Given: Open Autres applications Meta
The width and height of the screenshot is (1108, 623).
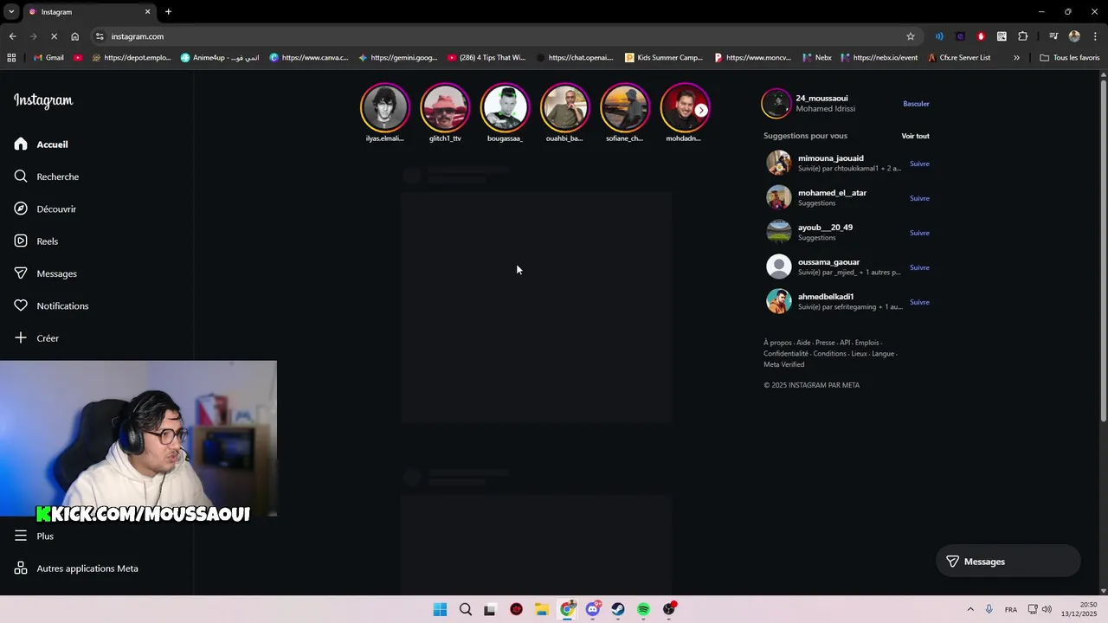Looking at the screenshot, I should tap(76, 568).
